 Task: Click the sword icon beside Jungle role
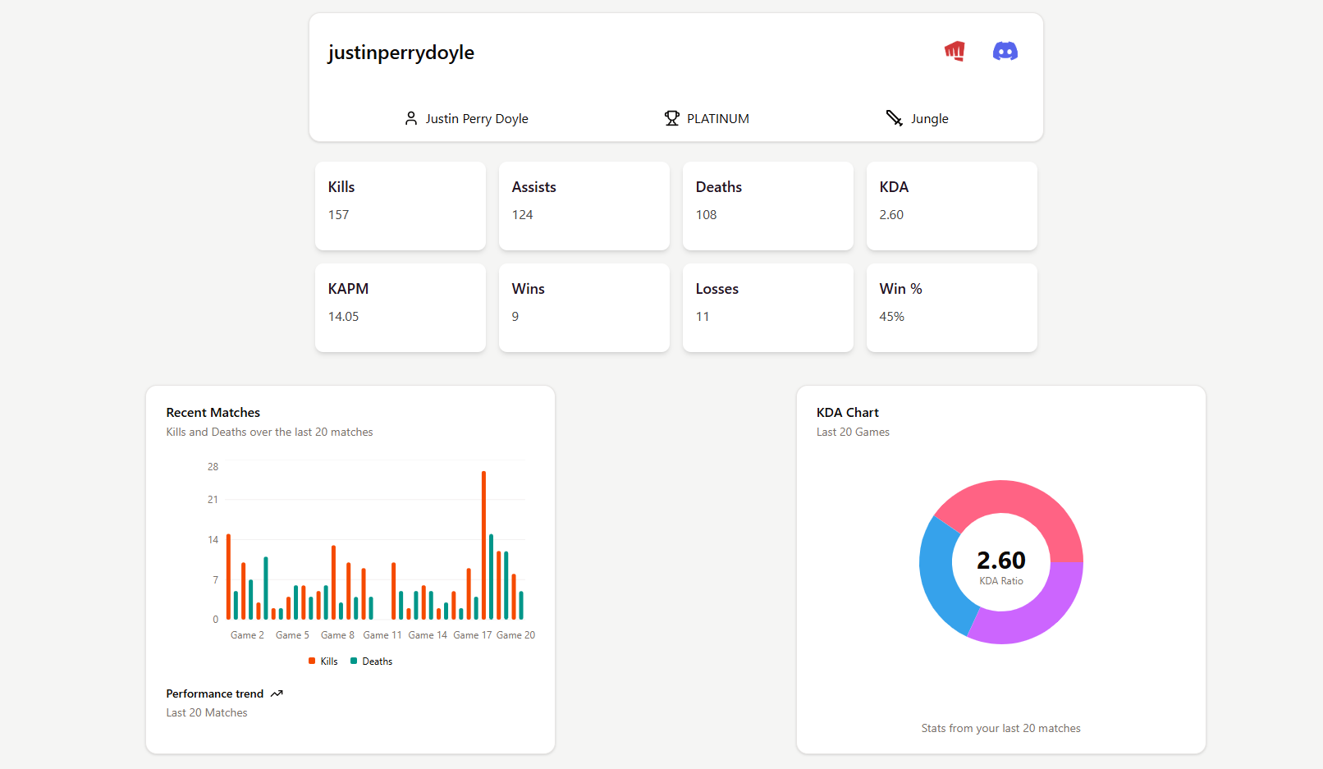893,117
